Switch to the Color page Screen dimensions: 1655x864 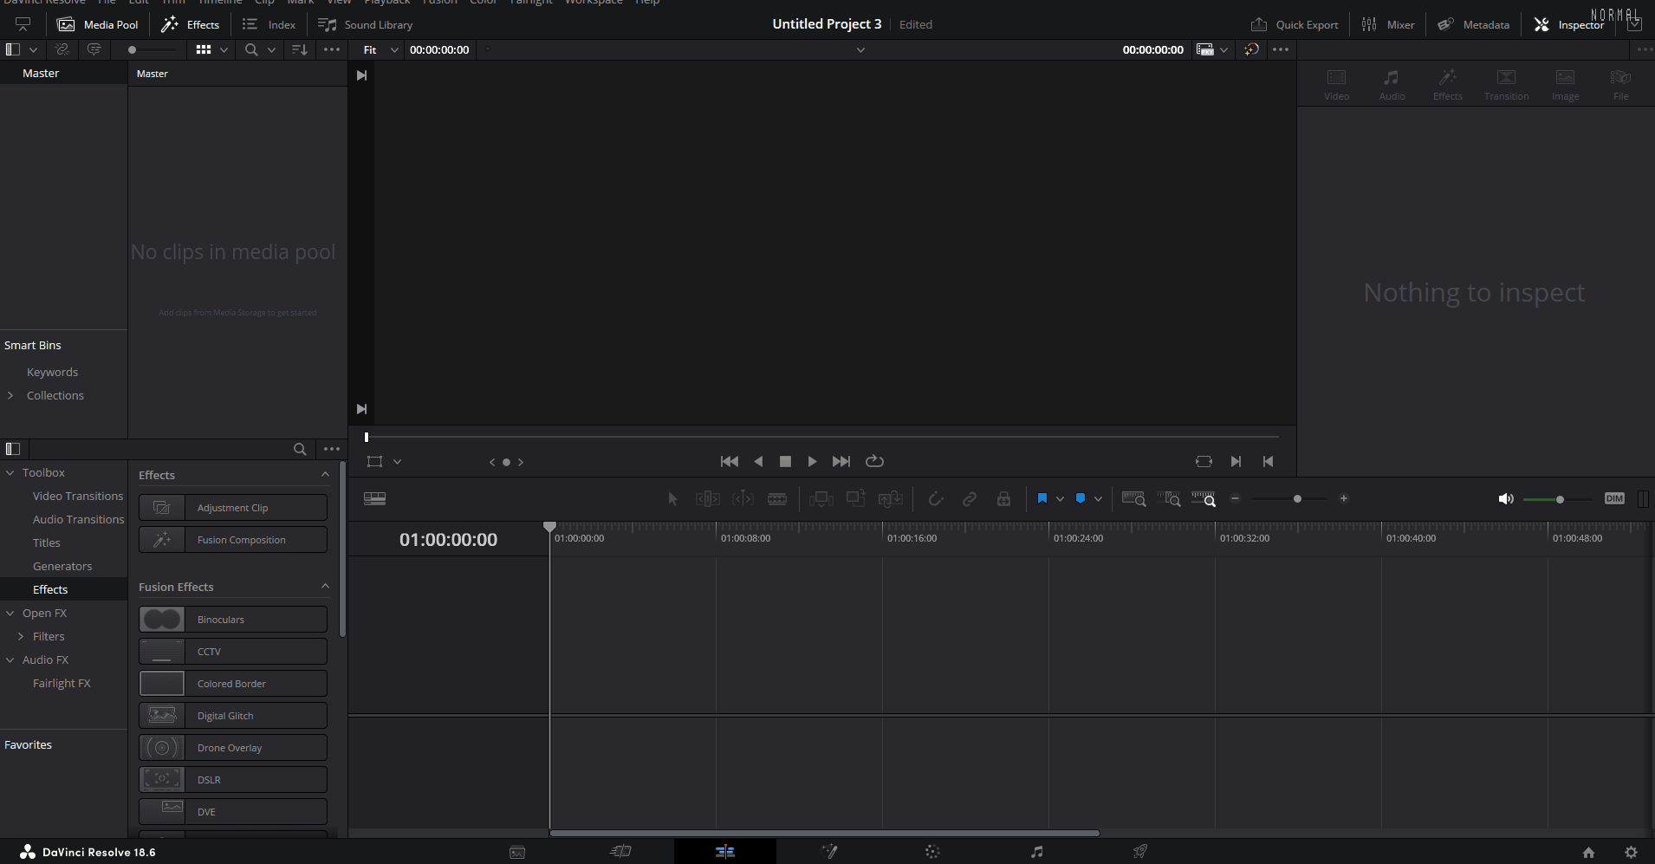click(x=932, y=852)
